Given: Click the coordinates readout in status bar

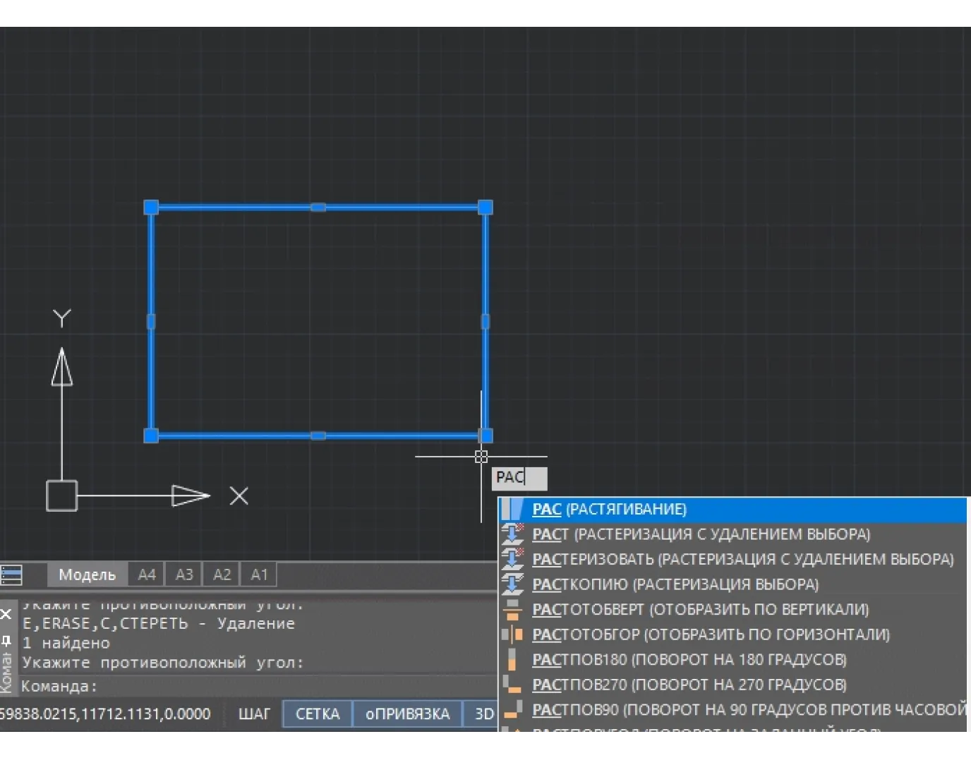Looking at the screenshot, I should click(x=104, y=714).
